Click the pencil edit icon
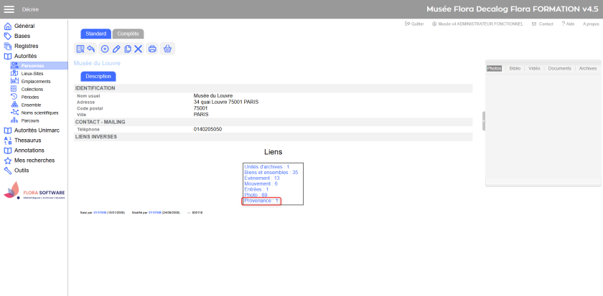The height and width of the screenshot is (296, 603). [116, 49]
